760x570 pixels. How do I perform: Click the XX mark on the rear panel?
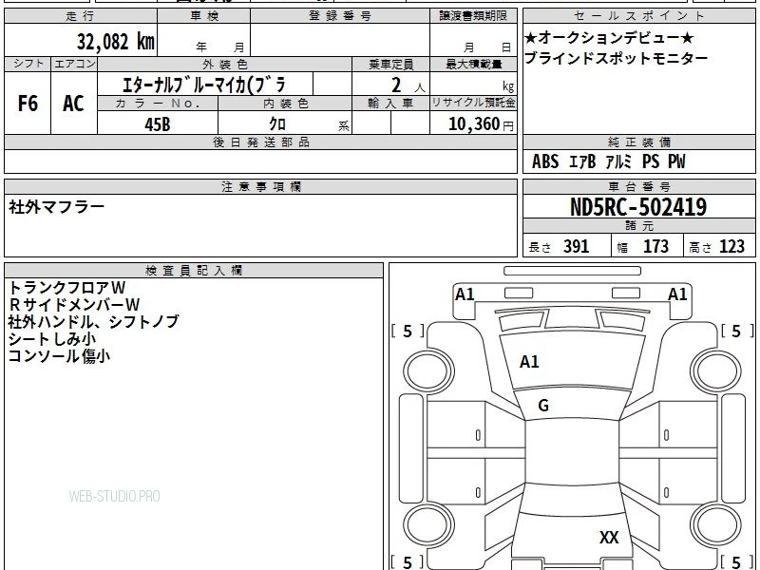tap(609, 537)
